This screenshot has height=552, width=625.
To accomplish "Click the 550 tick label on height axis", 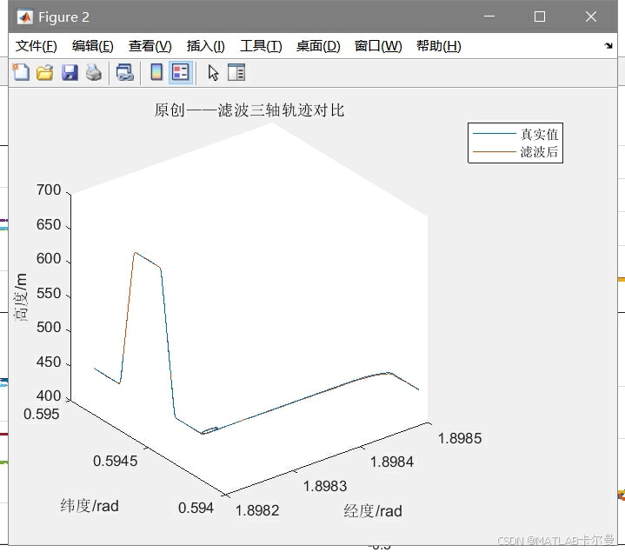I will (49, 293).
